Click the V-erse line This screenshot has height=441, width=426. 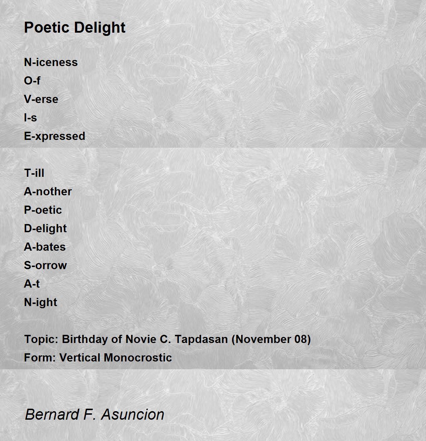pyautogui.click(x=41, y=99)
